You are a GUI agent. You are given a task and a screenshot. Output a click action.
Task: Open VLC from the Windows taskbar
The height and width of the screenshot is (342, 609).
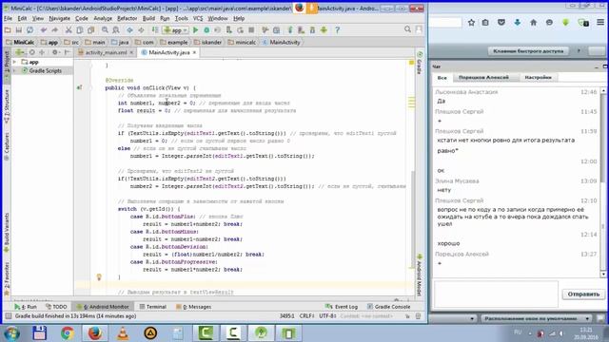click(123, 333)
